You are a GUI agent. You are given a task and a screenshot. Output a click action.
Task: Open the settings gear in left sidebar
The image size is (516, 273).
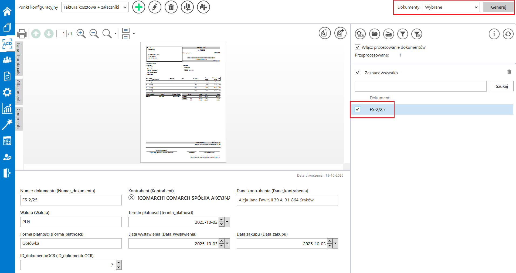coord(7,92)
